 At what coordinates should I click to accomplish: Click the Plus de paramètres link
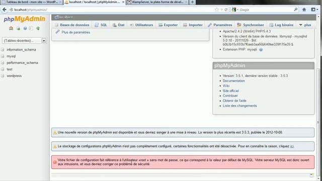76,32
